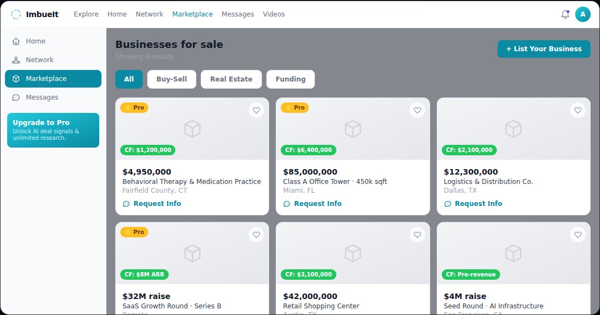Favorite the Class A Office Tower heart
This screenshot has width=600, height=315.
coord(417,110)
